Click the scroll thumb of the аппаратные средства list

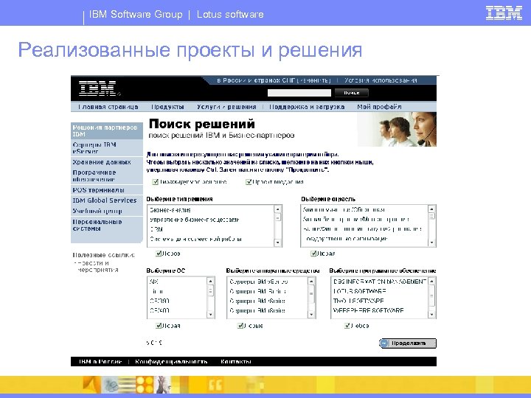click(311, 294)
